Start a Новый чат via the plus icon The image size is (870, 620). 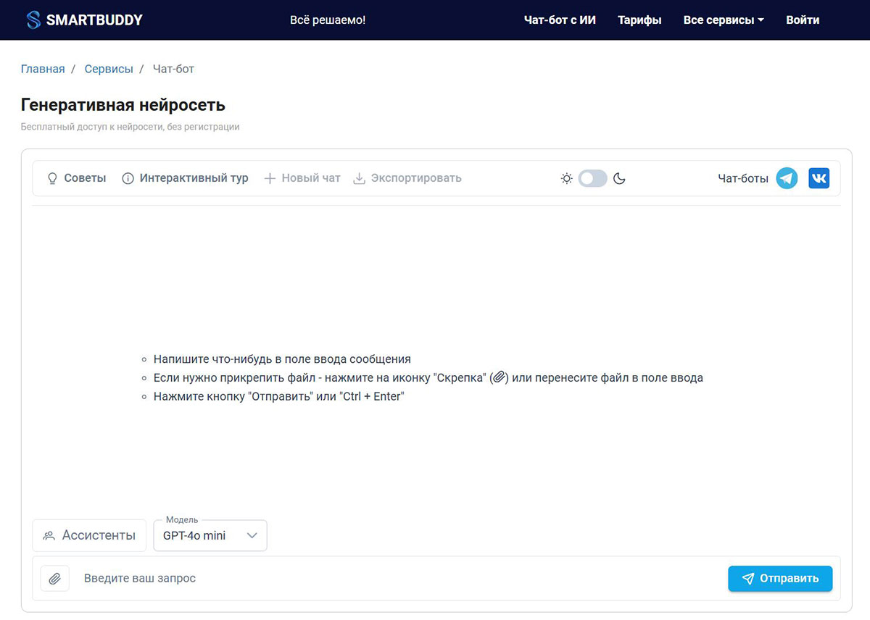click(269, 177)
